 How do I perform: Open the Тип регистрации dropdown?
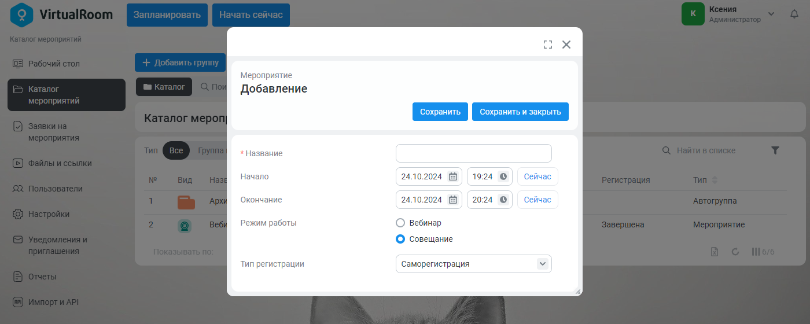474,264
